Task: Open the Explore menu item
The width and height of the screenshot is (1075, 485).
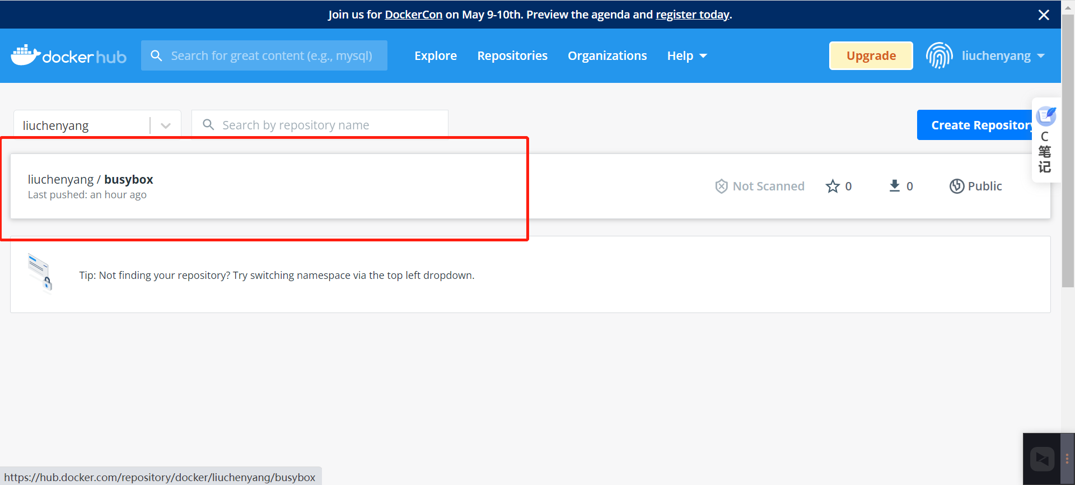Action: click(x=436, y=55)
